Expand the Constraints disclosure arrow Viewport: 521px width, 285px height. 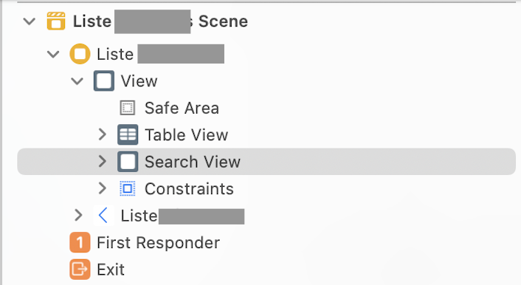(x=103, y=188)
